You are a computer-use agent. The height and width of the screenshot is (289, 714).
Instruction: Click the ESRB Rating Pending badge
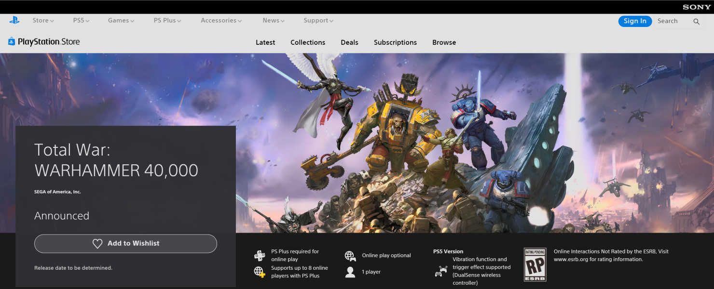coord(535,264)
